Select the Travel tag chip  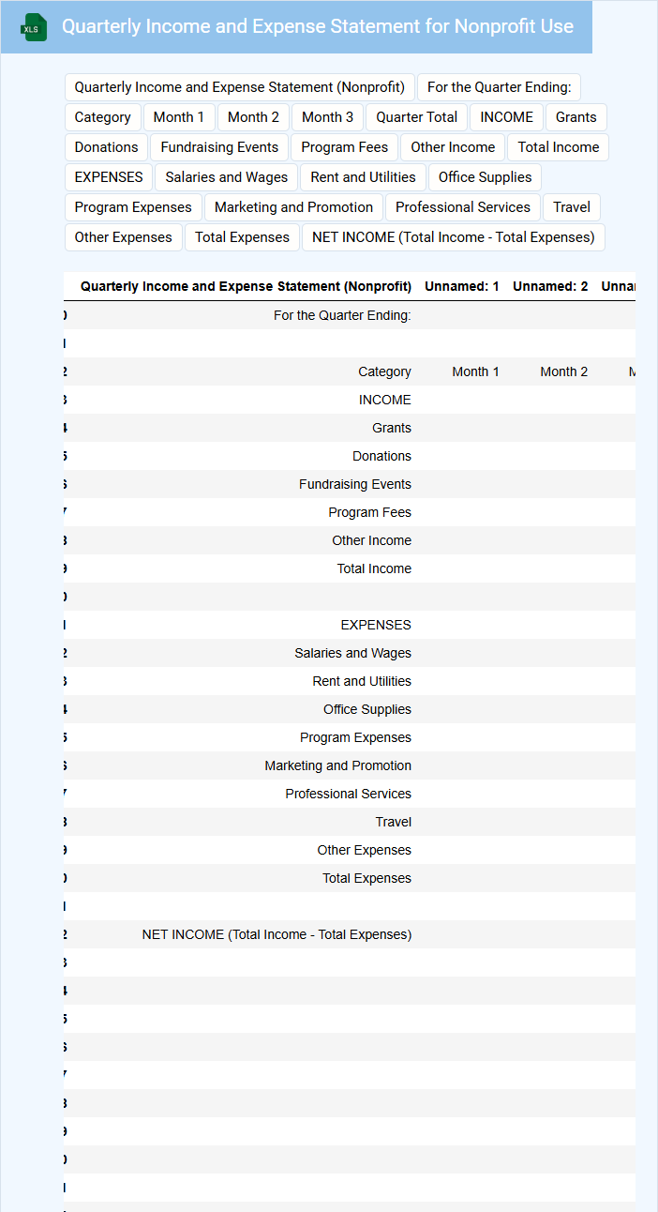pos(572,207)
